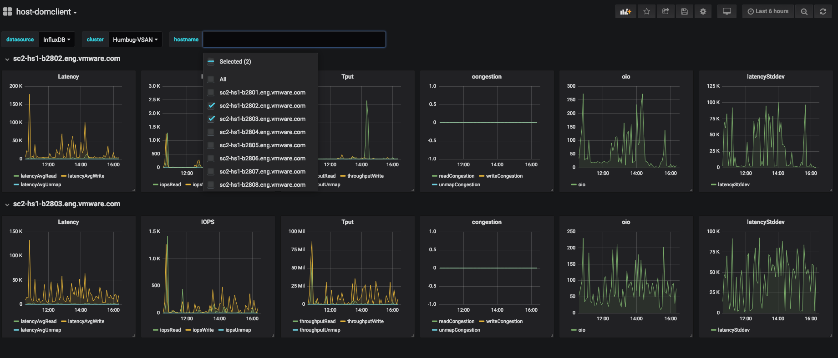The image size is (838, 358).
Task: Focus the hostname search input
Action: [294, 40]
